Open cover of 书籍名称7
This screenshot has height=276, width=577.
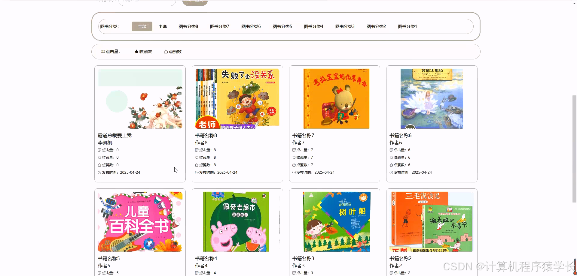point(336,99)
